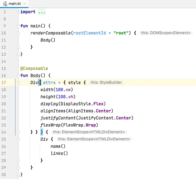Collapse the Div attrs block on line 17

(18, 83)
